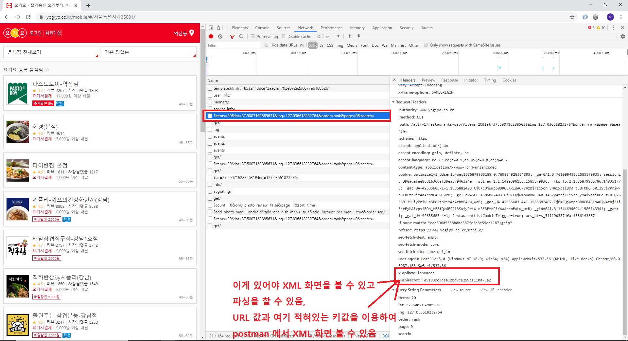
Task: Click the help icon beside 요기요 등록 음식점
Action: coord(47,70)
